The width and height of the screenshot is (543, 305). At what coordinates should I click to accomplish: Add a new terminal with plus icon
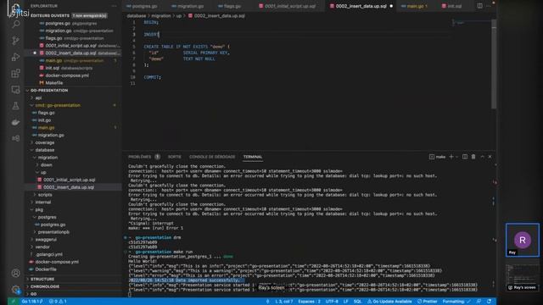451,157
